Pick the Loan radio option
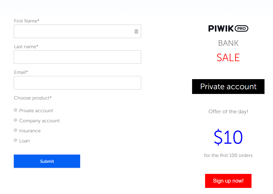Screen dimensions: 273x194 15,140
